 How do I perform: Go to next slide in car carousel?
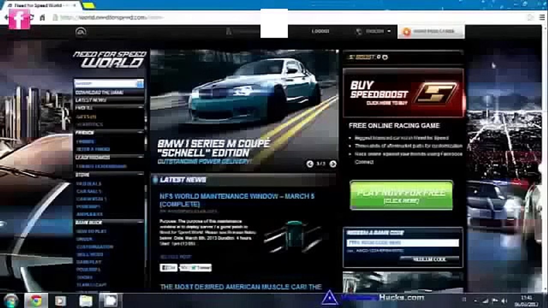point(333,164)
